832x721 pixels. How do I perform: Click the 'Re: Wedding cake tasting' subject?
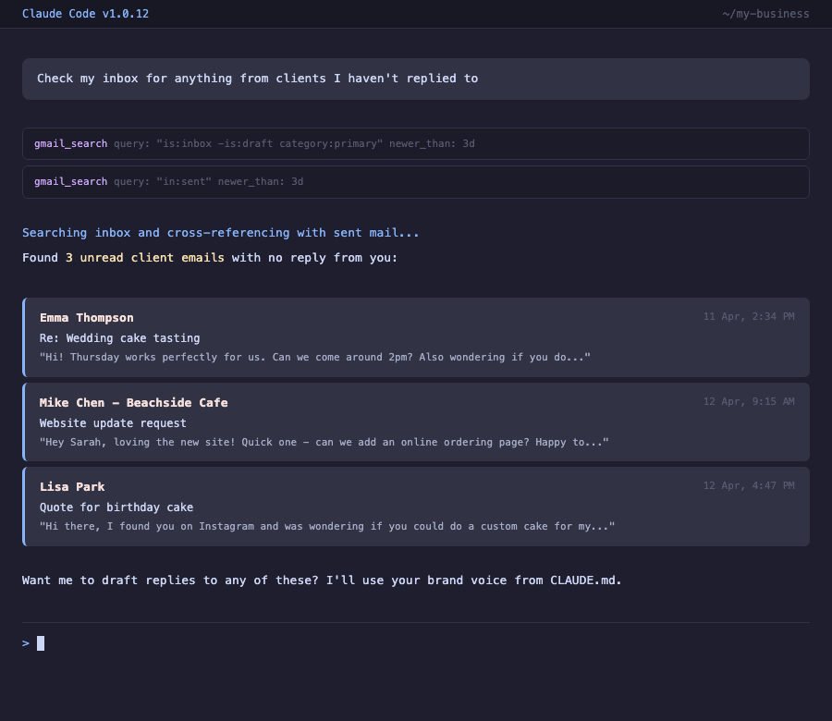pyautogui.click(x=120, y=338)
